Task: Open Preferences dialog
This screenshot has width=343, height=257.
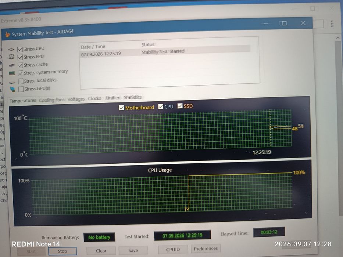Action: (206, 249)
